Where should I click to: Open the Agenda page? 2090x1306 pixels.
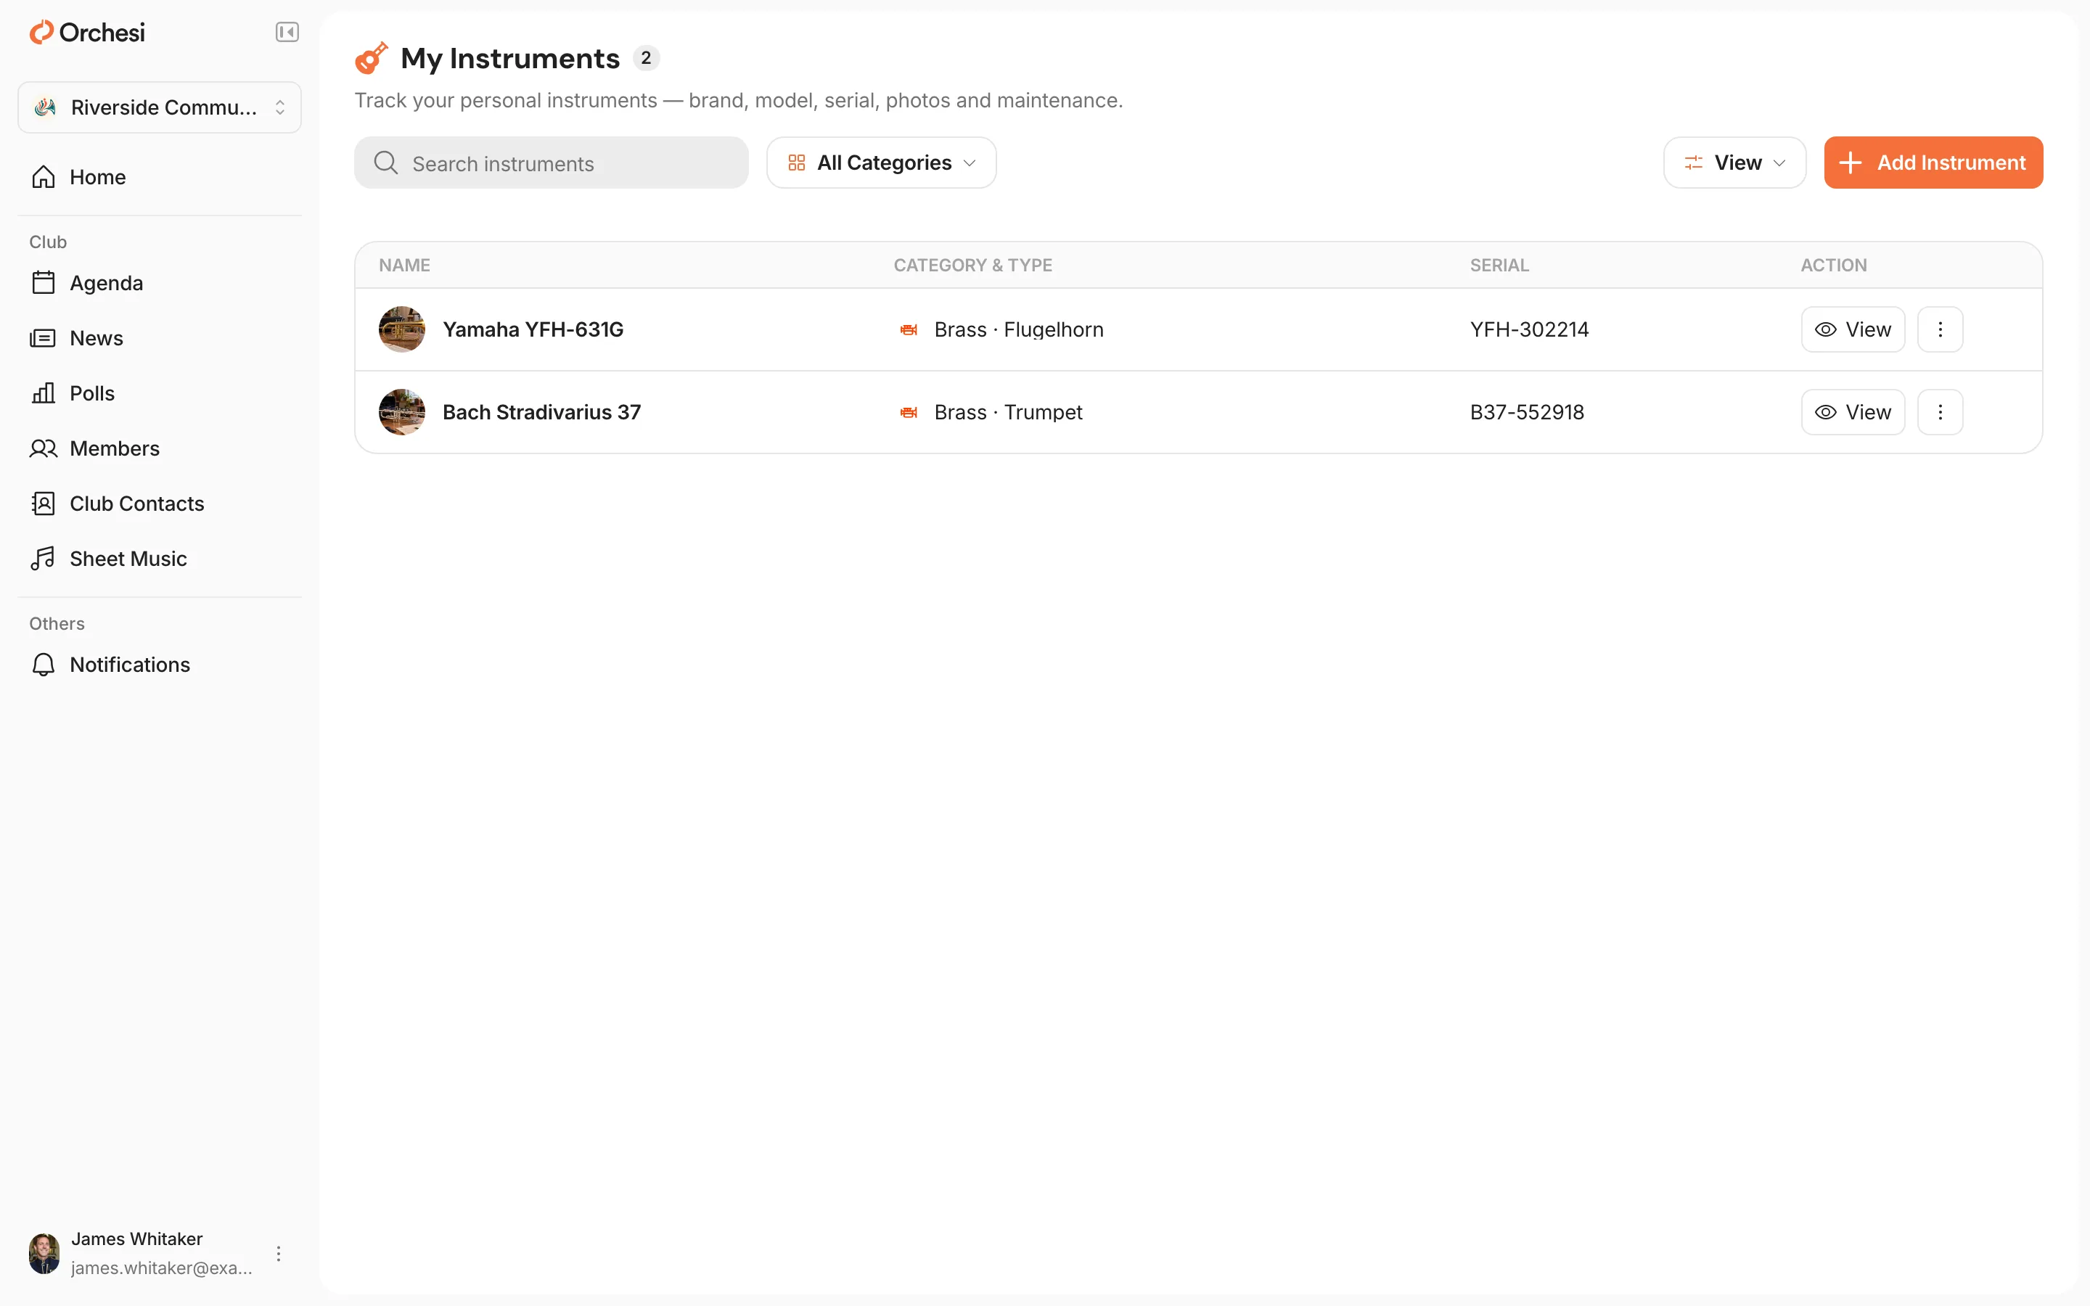pos(160,283)
